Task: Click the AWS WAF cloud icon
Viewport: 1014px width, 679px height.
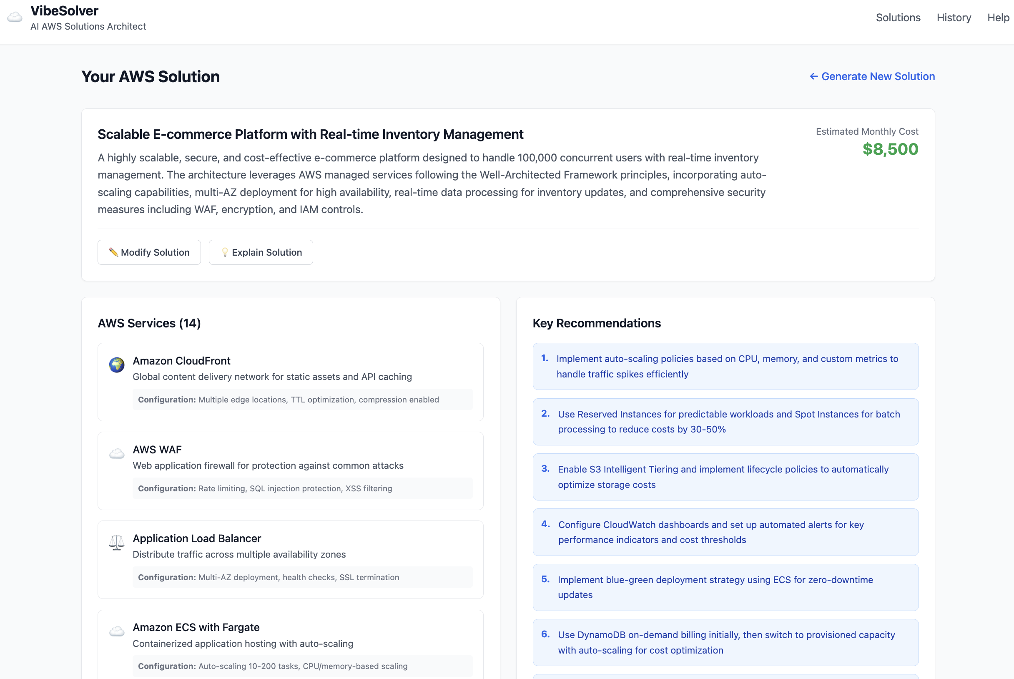Action: [x=116, y=454]
